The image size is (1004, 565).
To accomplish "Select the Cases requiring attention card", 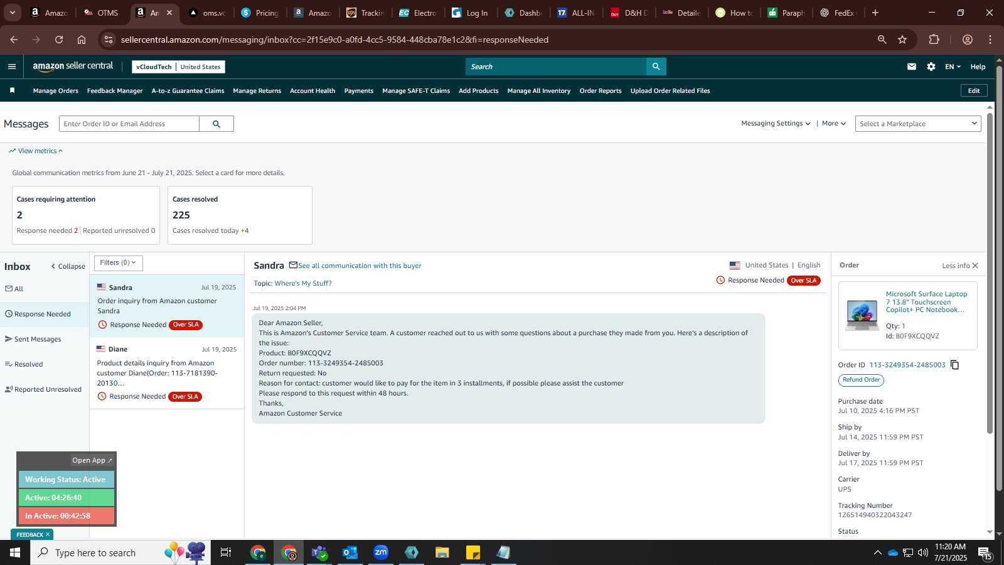I will click(x=86, y=215).
